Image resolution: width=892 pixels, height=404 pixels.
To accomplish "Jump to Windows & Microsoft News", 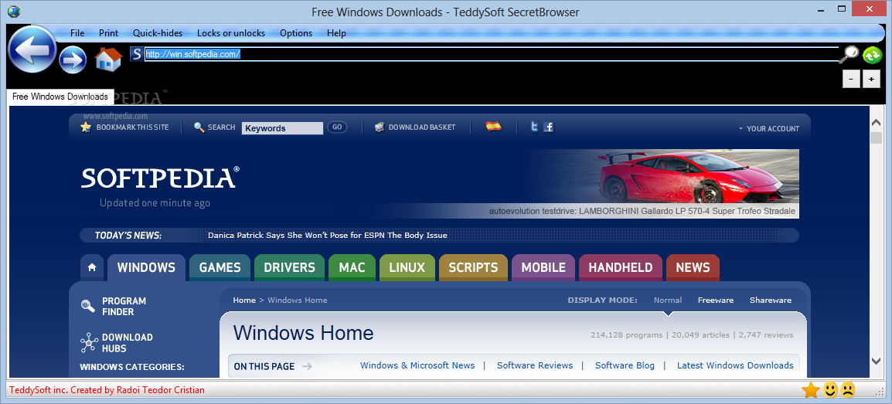I will pyautogui.click(x=417, y=365).
